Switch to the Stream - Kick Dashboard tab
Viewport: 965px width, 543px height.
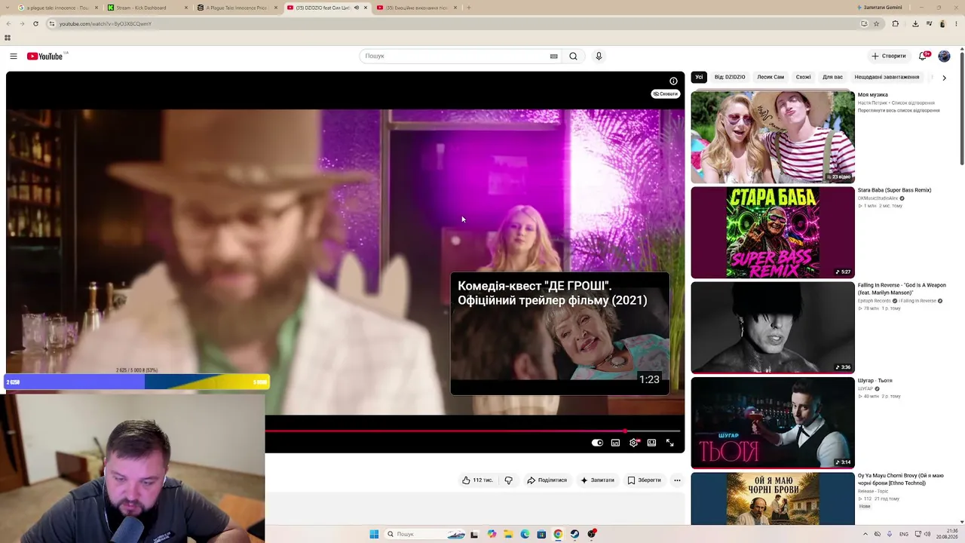[x=147, y=8]
